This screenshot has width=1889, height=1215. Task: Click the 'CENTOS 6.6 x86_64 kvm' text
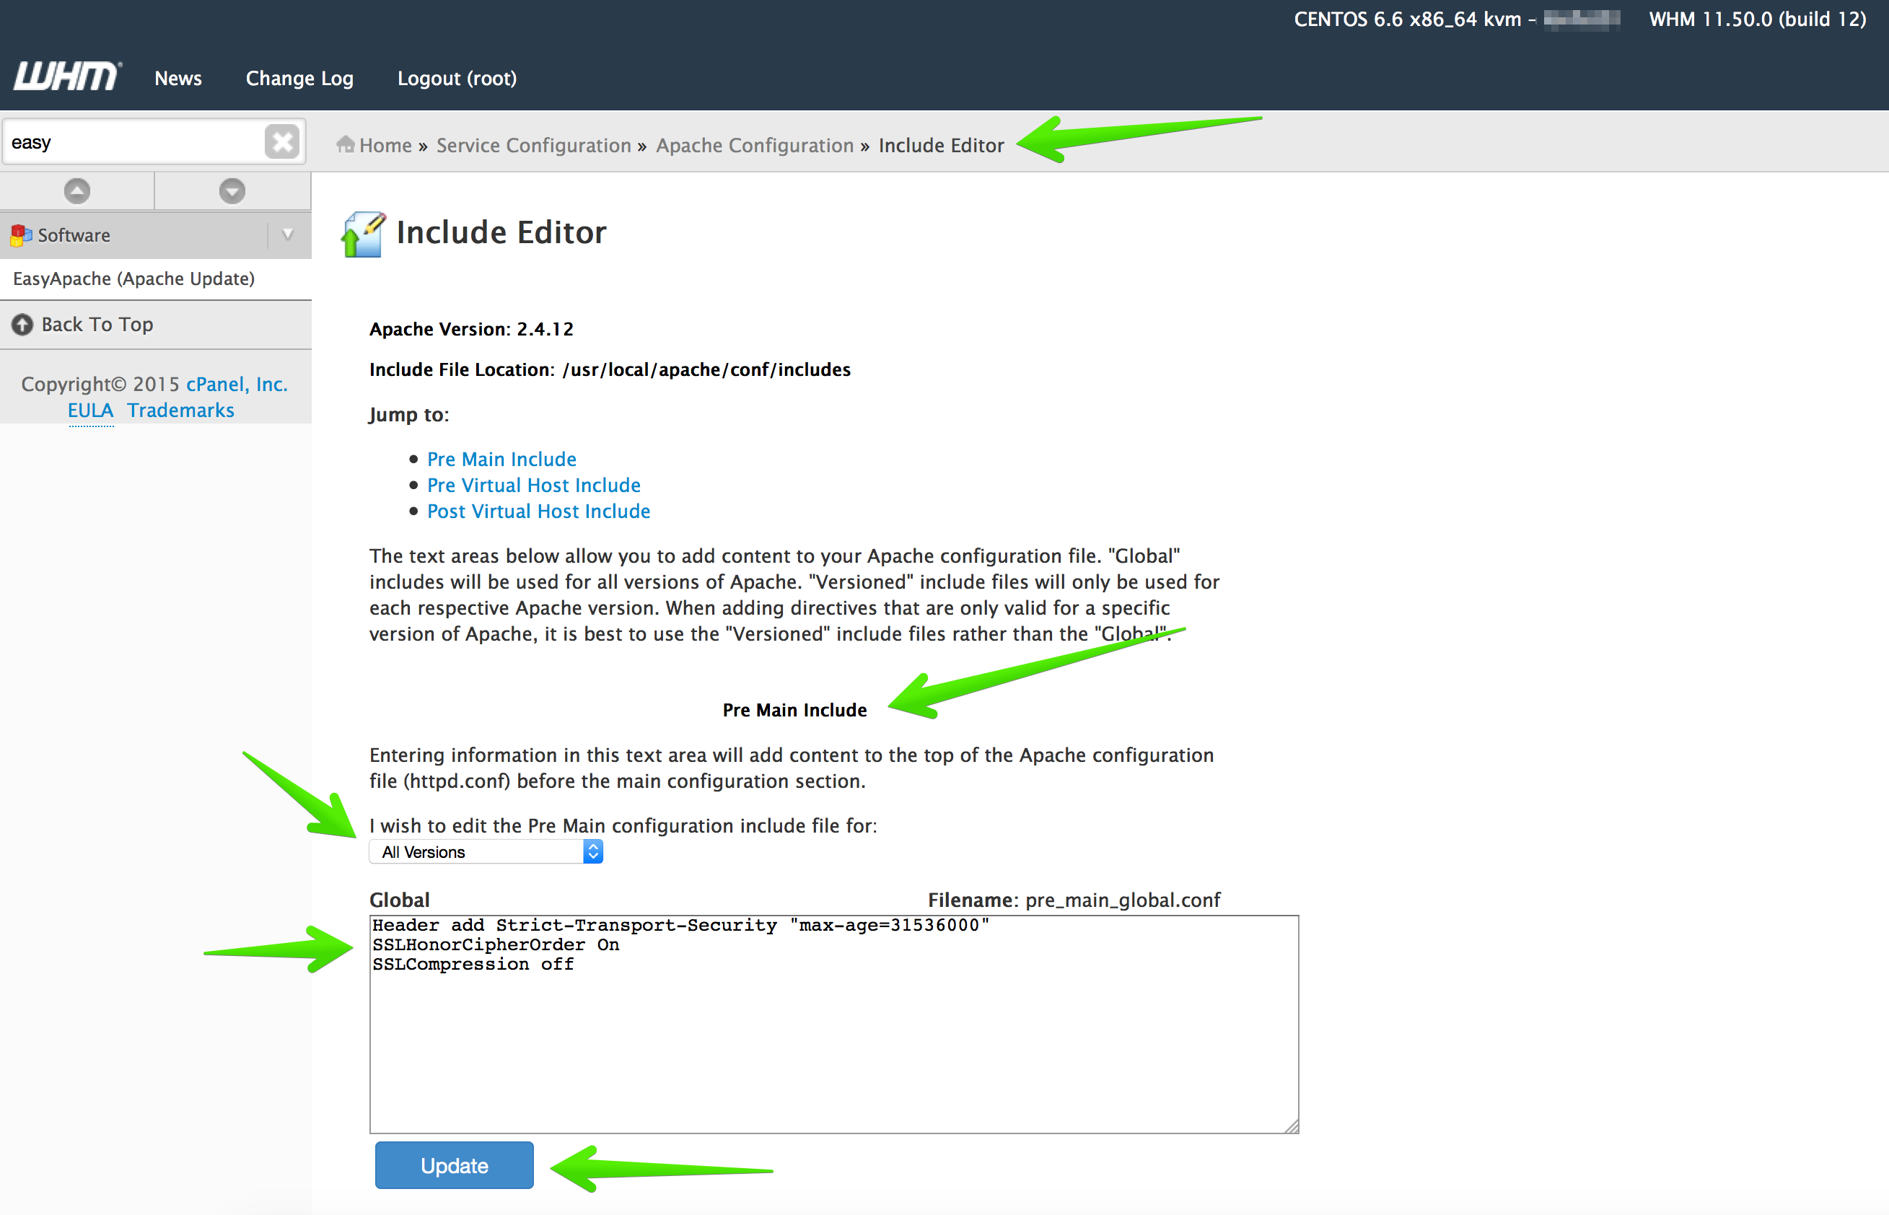[x=1408, y=19]
